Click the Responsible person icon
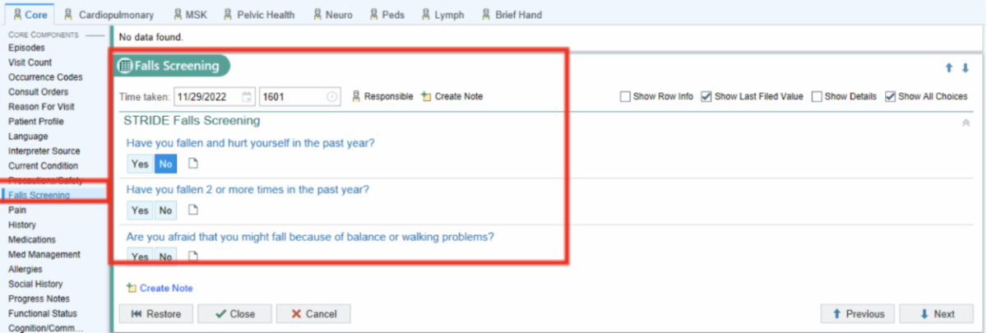Image resolution: width=987 pixels, height=333 pixels. [x=356, y=97]
